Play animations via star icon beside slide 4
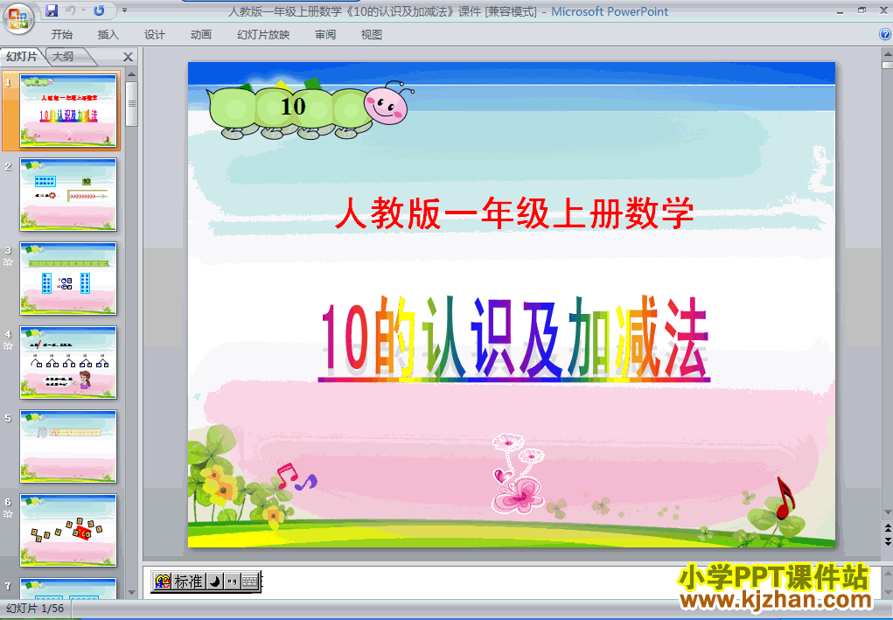This screenshot has height=620, width=893. pos(8,346)
